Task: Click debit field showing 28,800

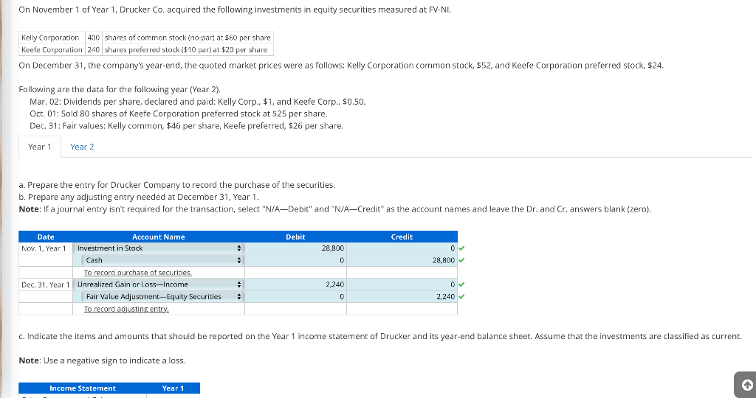Action: click(x=295, y=248)
